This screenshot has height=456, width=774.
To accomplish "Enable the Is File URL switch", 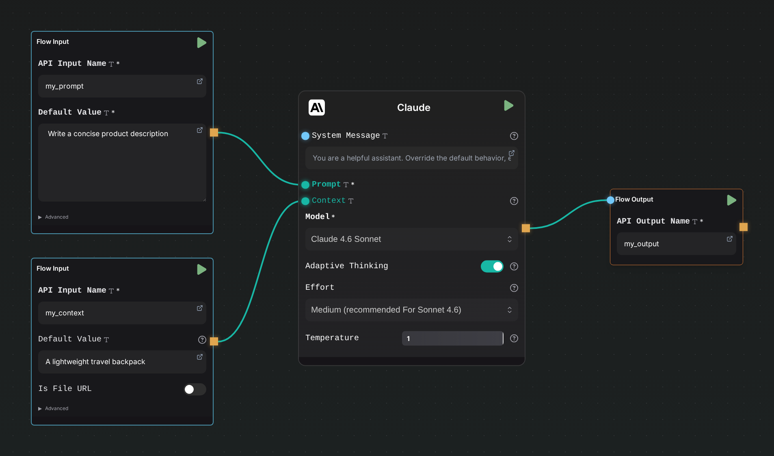I will [195, 389].
